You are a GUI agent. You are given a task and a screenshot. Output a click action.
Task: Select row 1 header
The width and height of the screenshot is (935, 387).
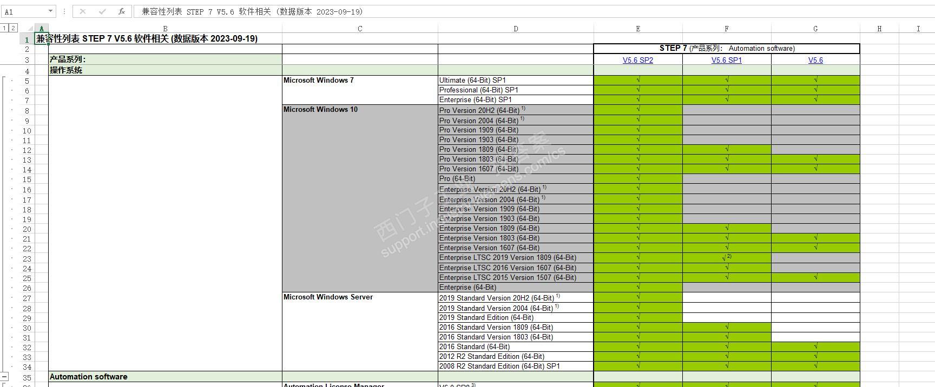point(27,39)
